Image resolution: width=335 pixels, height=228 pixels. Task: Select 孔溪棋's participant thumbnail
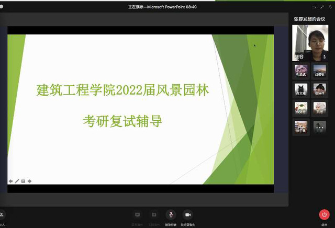tap(300, 71)
